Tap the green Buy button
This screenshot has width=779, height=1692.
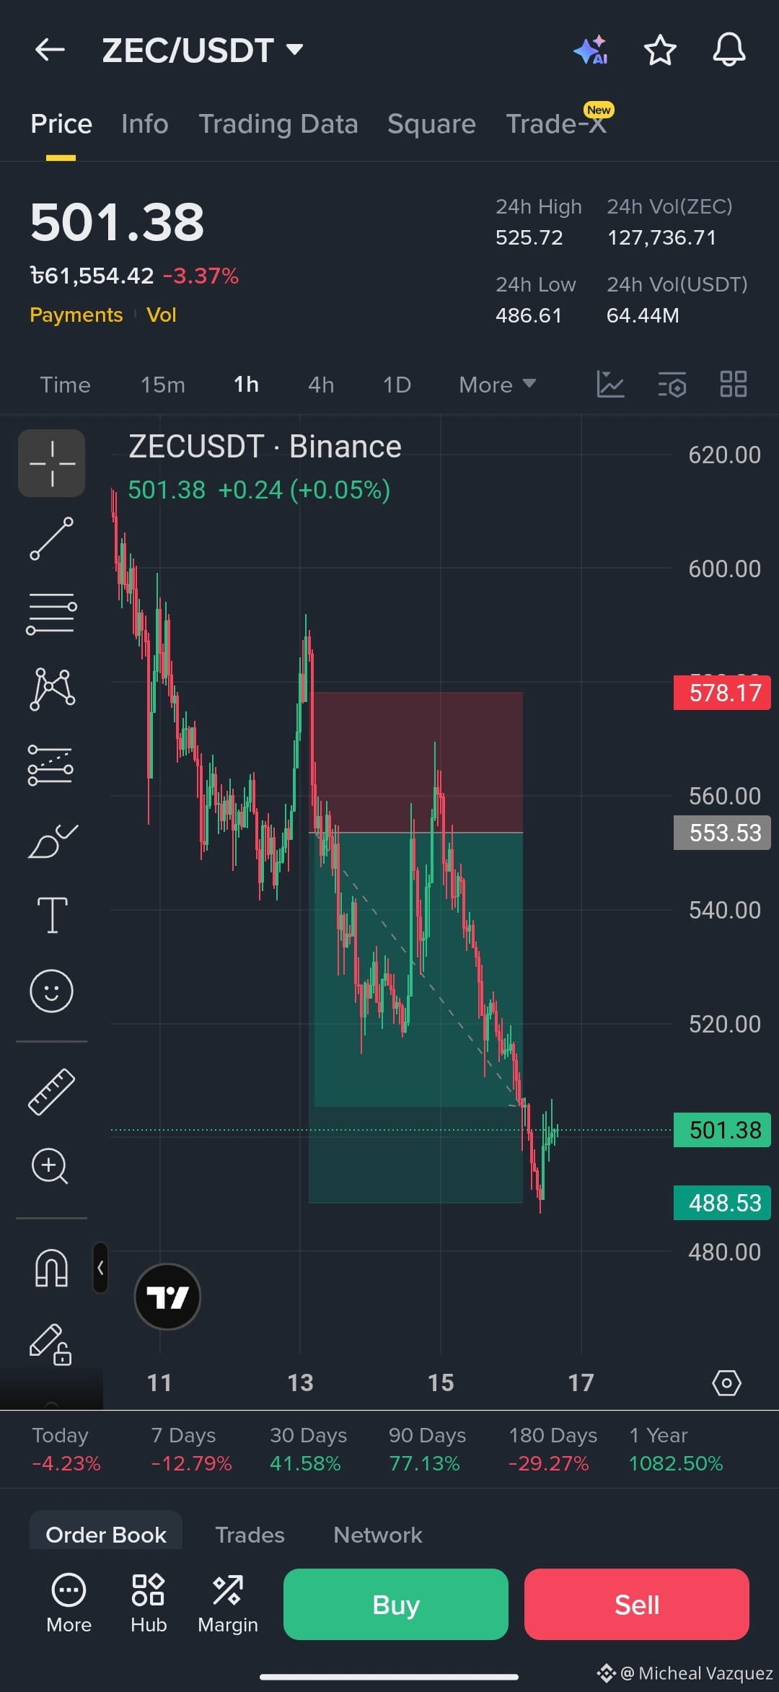(396, 1604)
